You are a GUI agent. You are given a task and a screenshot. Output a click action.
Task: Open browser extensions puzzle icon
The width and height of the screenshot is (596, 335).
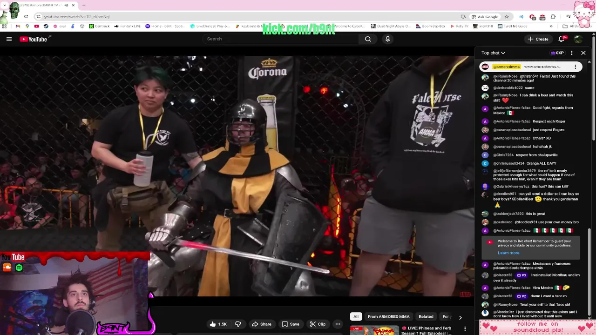tap(553, 17)
